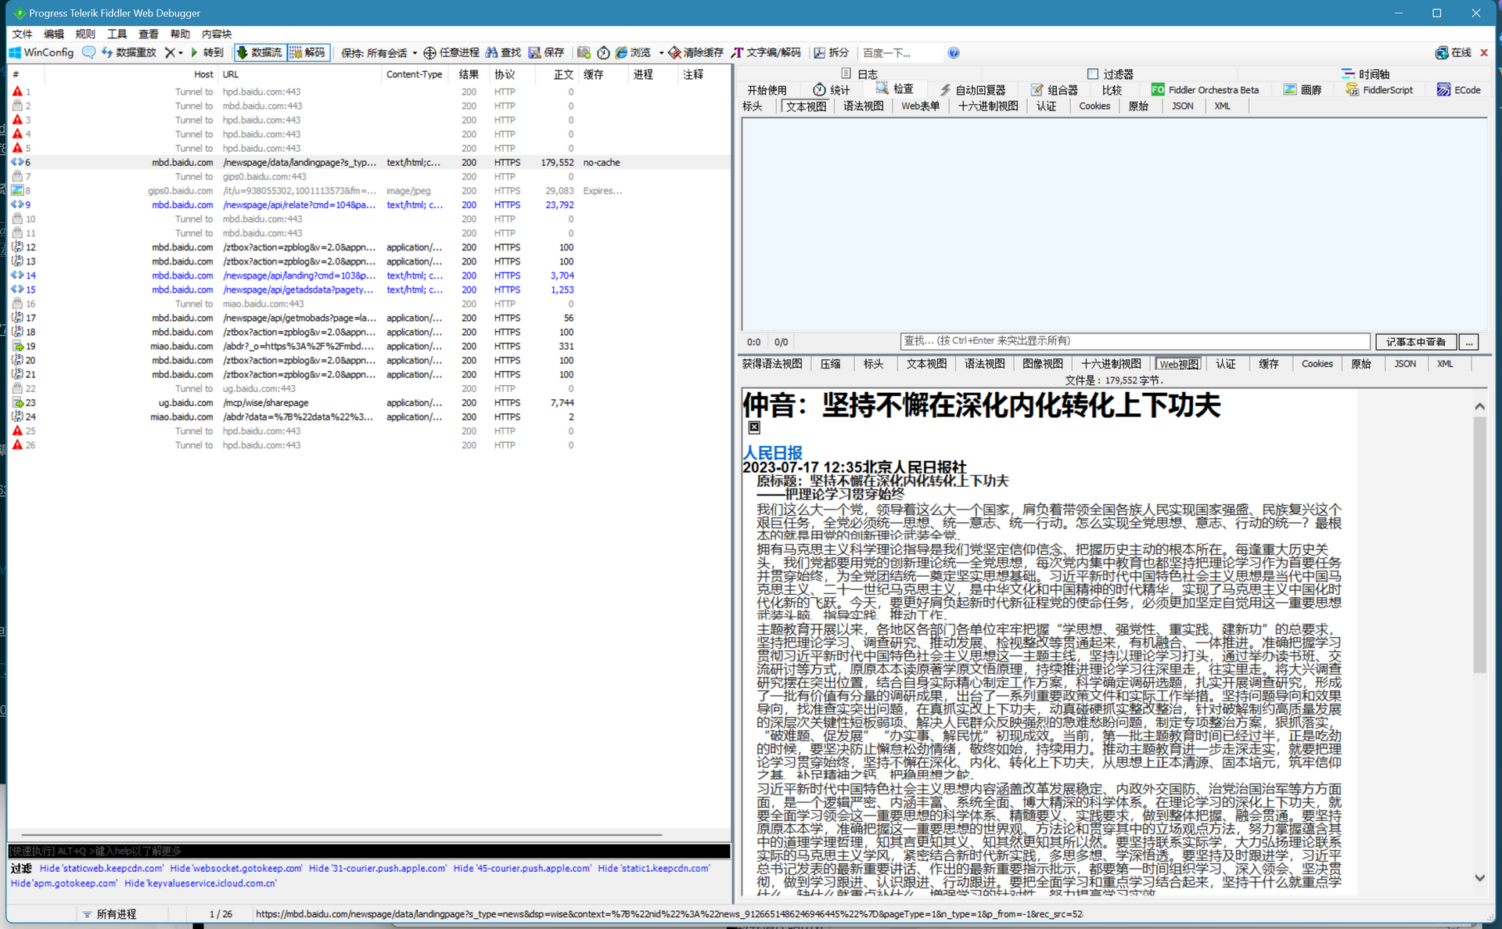The image size is (1502, 929).
Task: Click the timer stopwatch toolbar icon
Action: 603,52
